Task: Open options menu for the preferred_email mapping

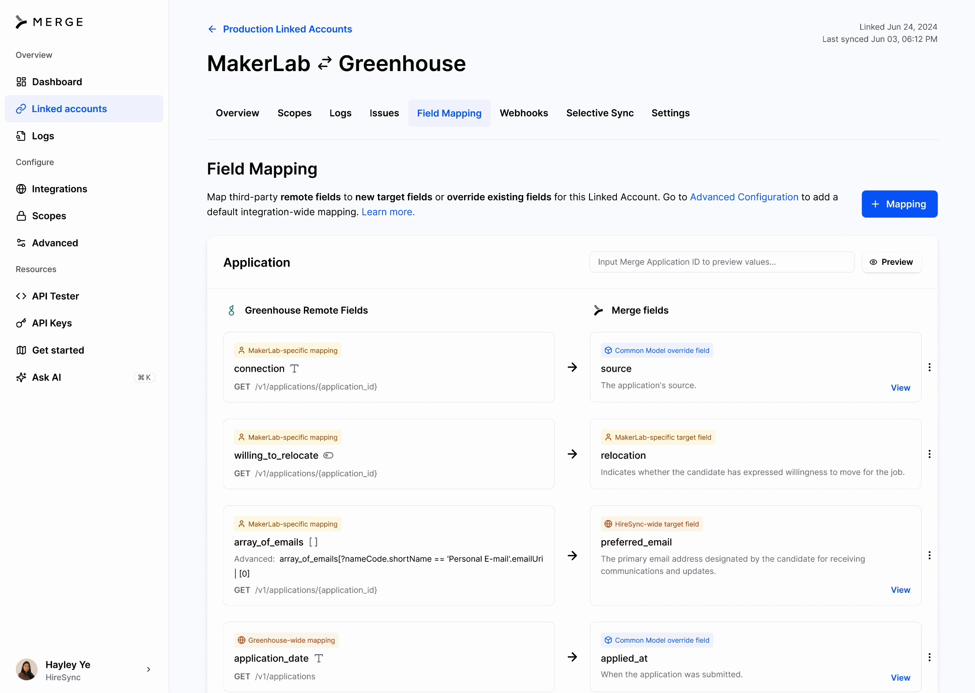Action: (x=930, y=555)
